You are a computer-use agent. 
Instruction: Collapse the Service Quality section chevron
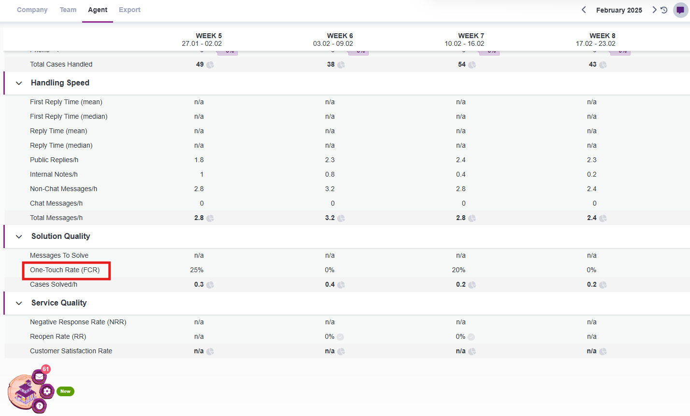(x=19, y=303)
